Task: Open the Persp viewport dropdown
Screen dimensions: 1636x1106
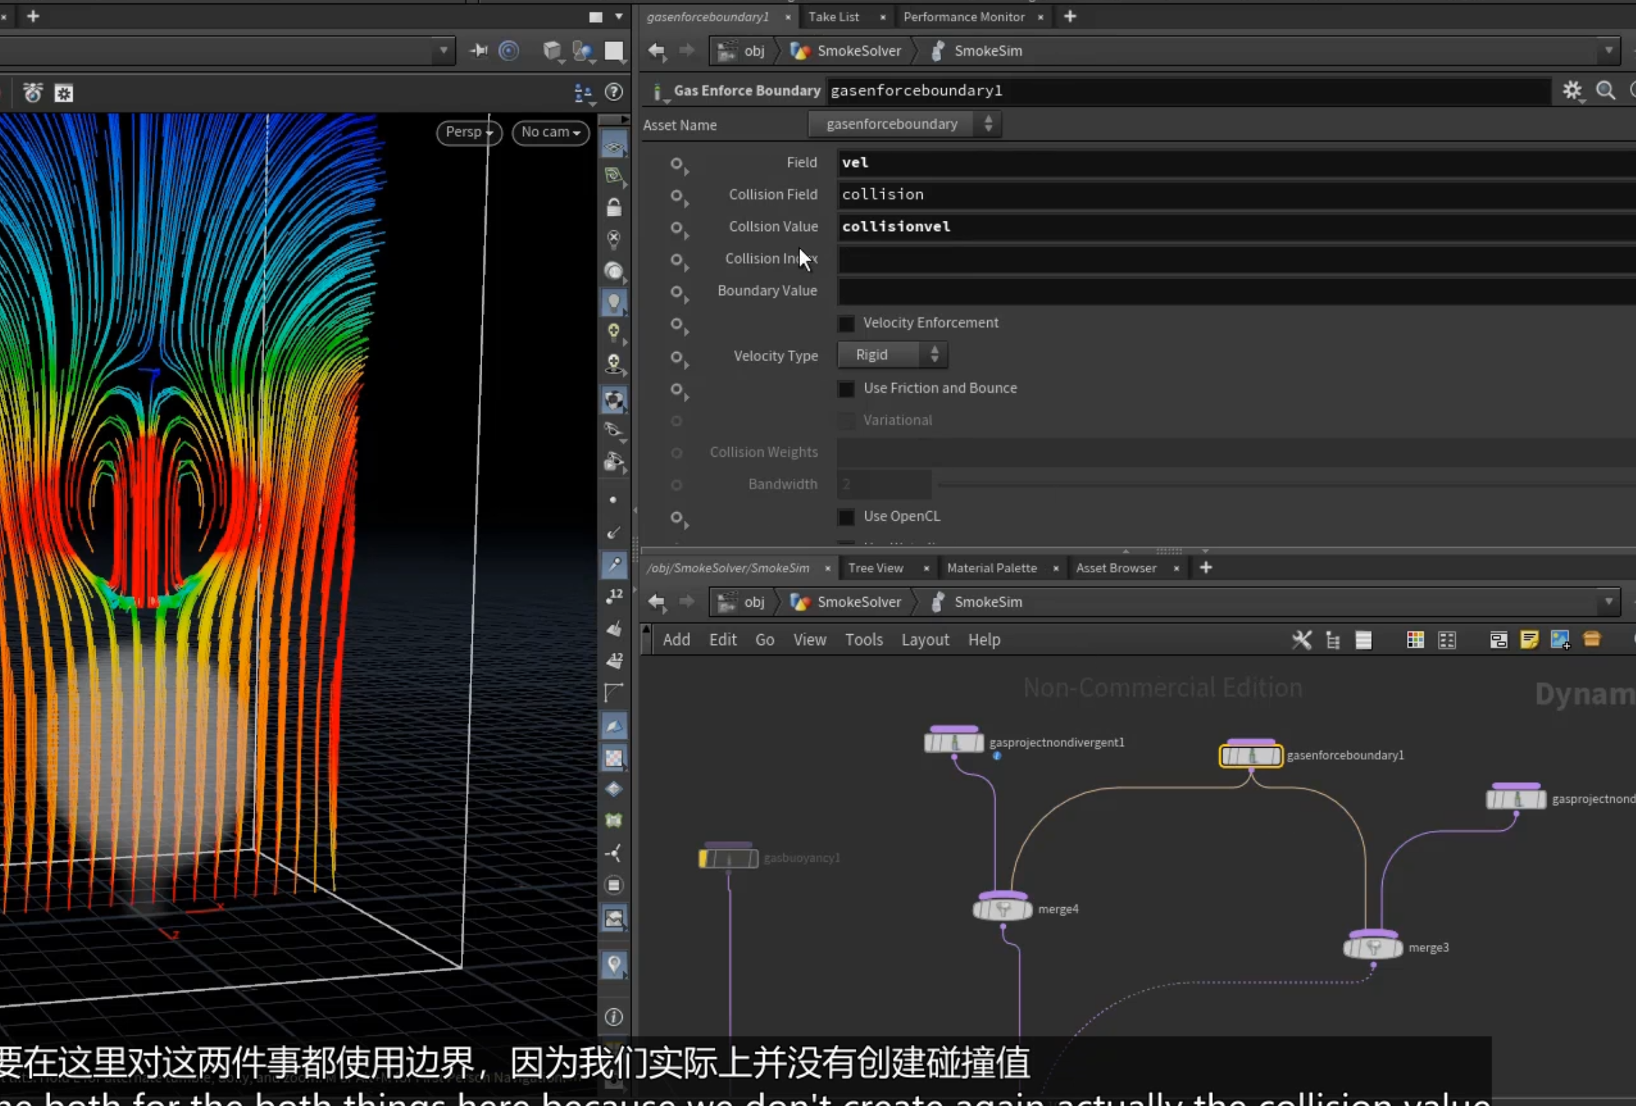Action: tap(469, 131)
